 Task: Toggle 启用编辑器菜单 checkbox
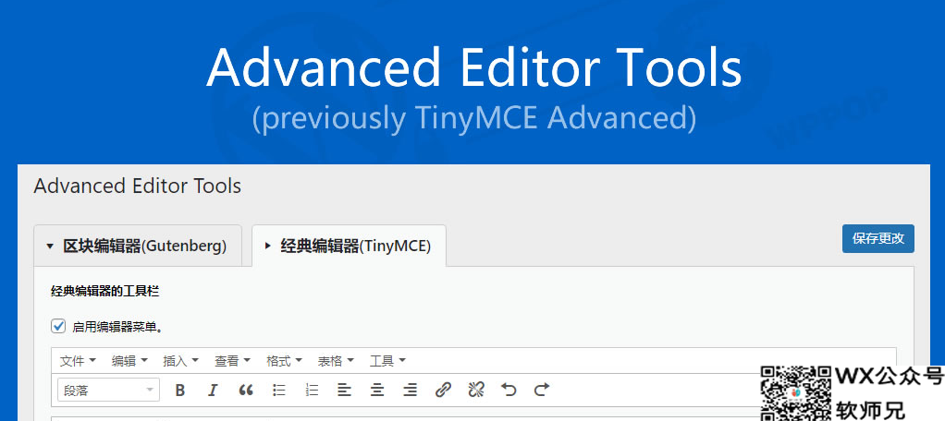(58, 327)
